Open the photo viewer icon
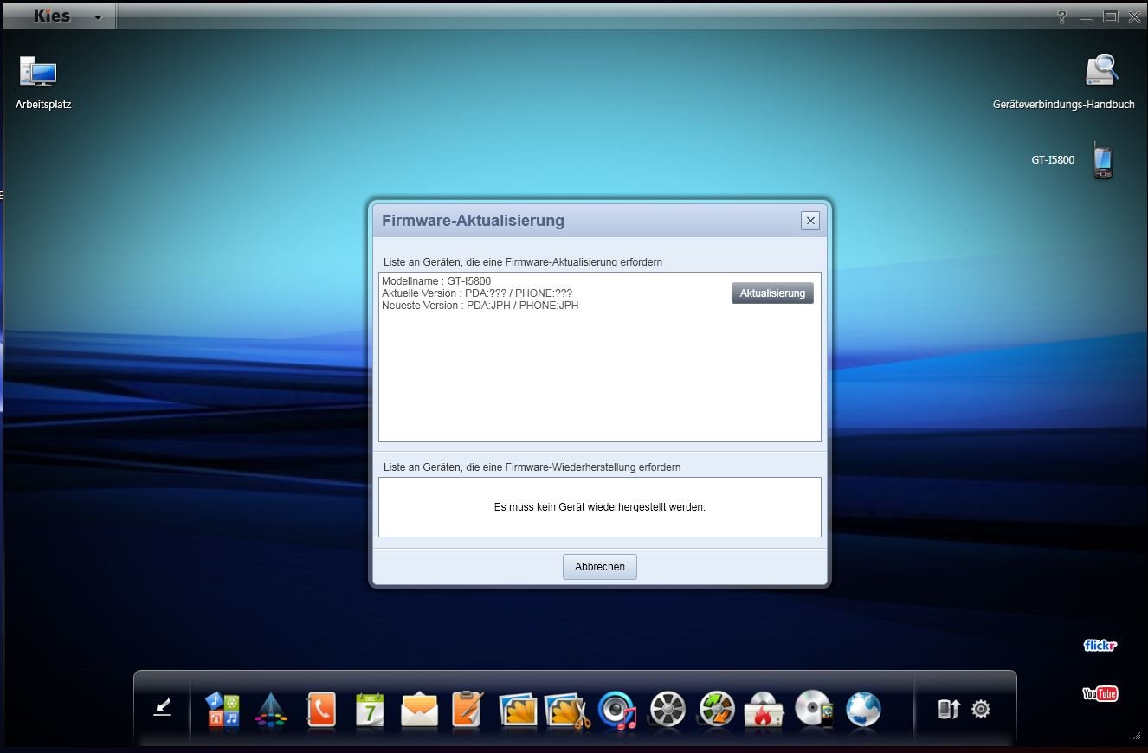This screenshot has width=1148, height=753. click(x=518, y=710)
